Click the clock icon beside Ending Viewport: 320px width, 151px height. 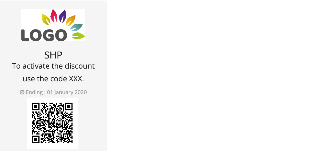tap(22, 92)
